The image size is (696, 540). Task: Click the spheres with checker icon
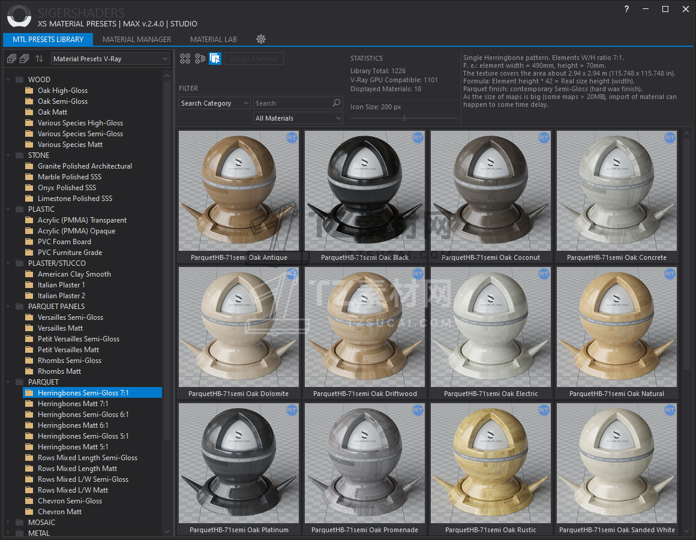(x=200, y=59)
